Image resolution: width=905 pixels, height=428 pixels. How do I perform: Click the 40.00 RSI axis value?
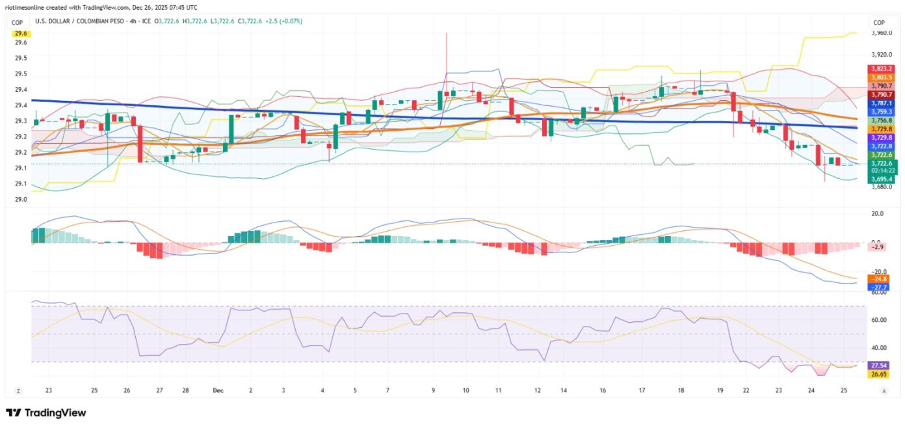coord(878,347)
